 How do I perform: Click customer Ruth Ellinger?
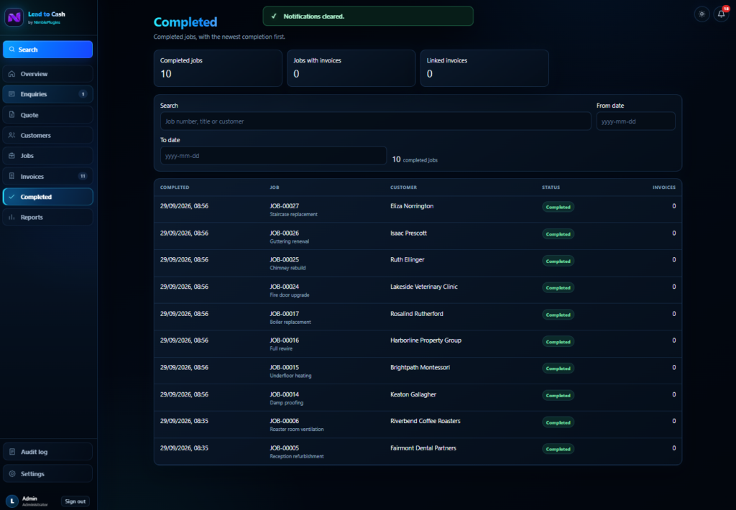tap(407, 259)
